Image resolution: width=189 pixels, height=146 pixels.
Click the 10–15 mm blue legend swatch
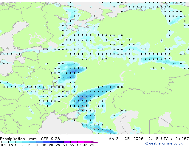40,142
